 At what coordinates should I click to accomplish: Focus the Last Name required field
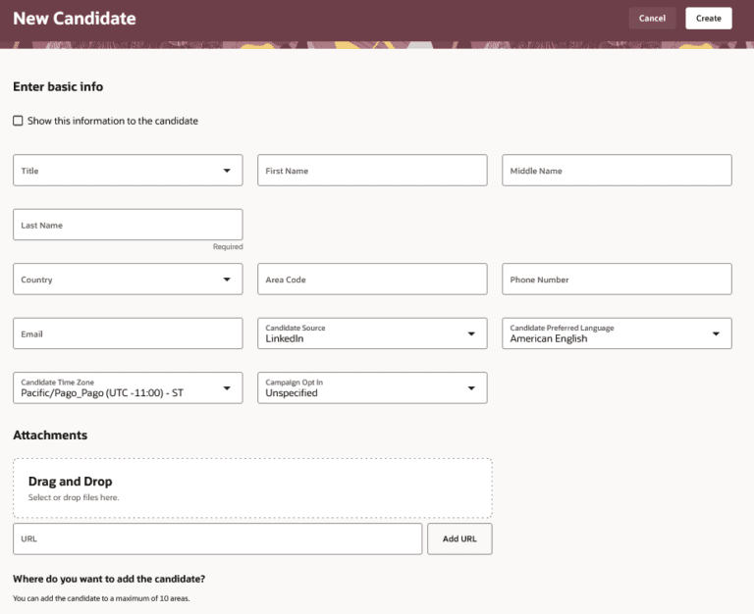(128, 225)
